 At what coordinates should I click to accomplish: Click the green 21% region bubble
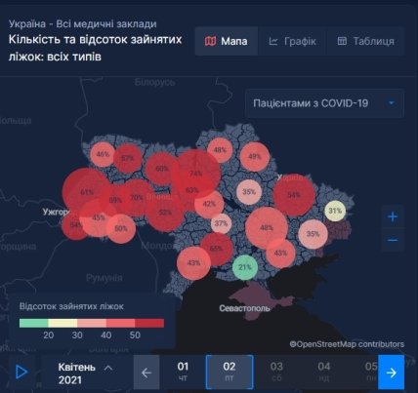pyautogui.click(x=245, y=267)
